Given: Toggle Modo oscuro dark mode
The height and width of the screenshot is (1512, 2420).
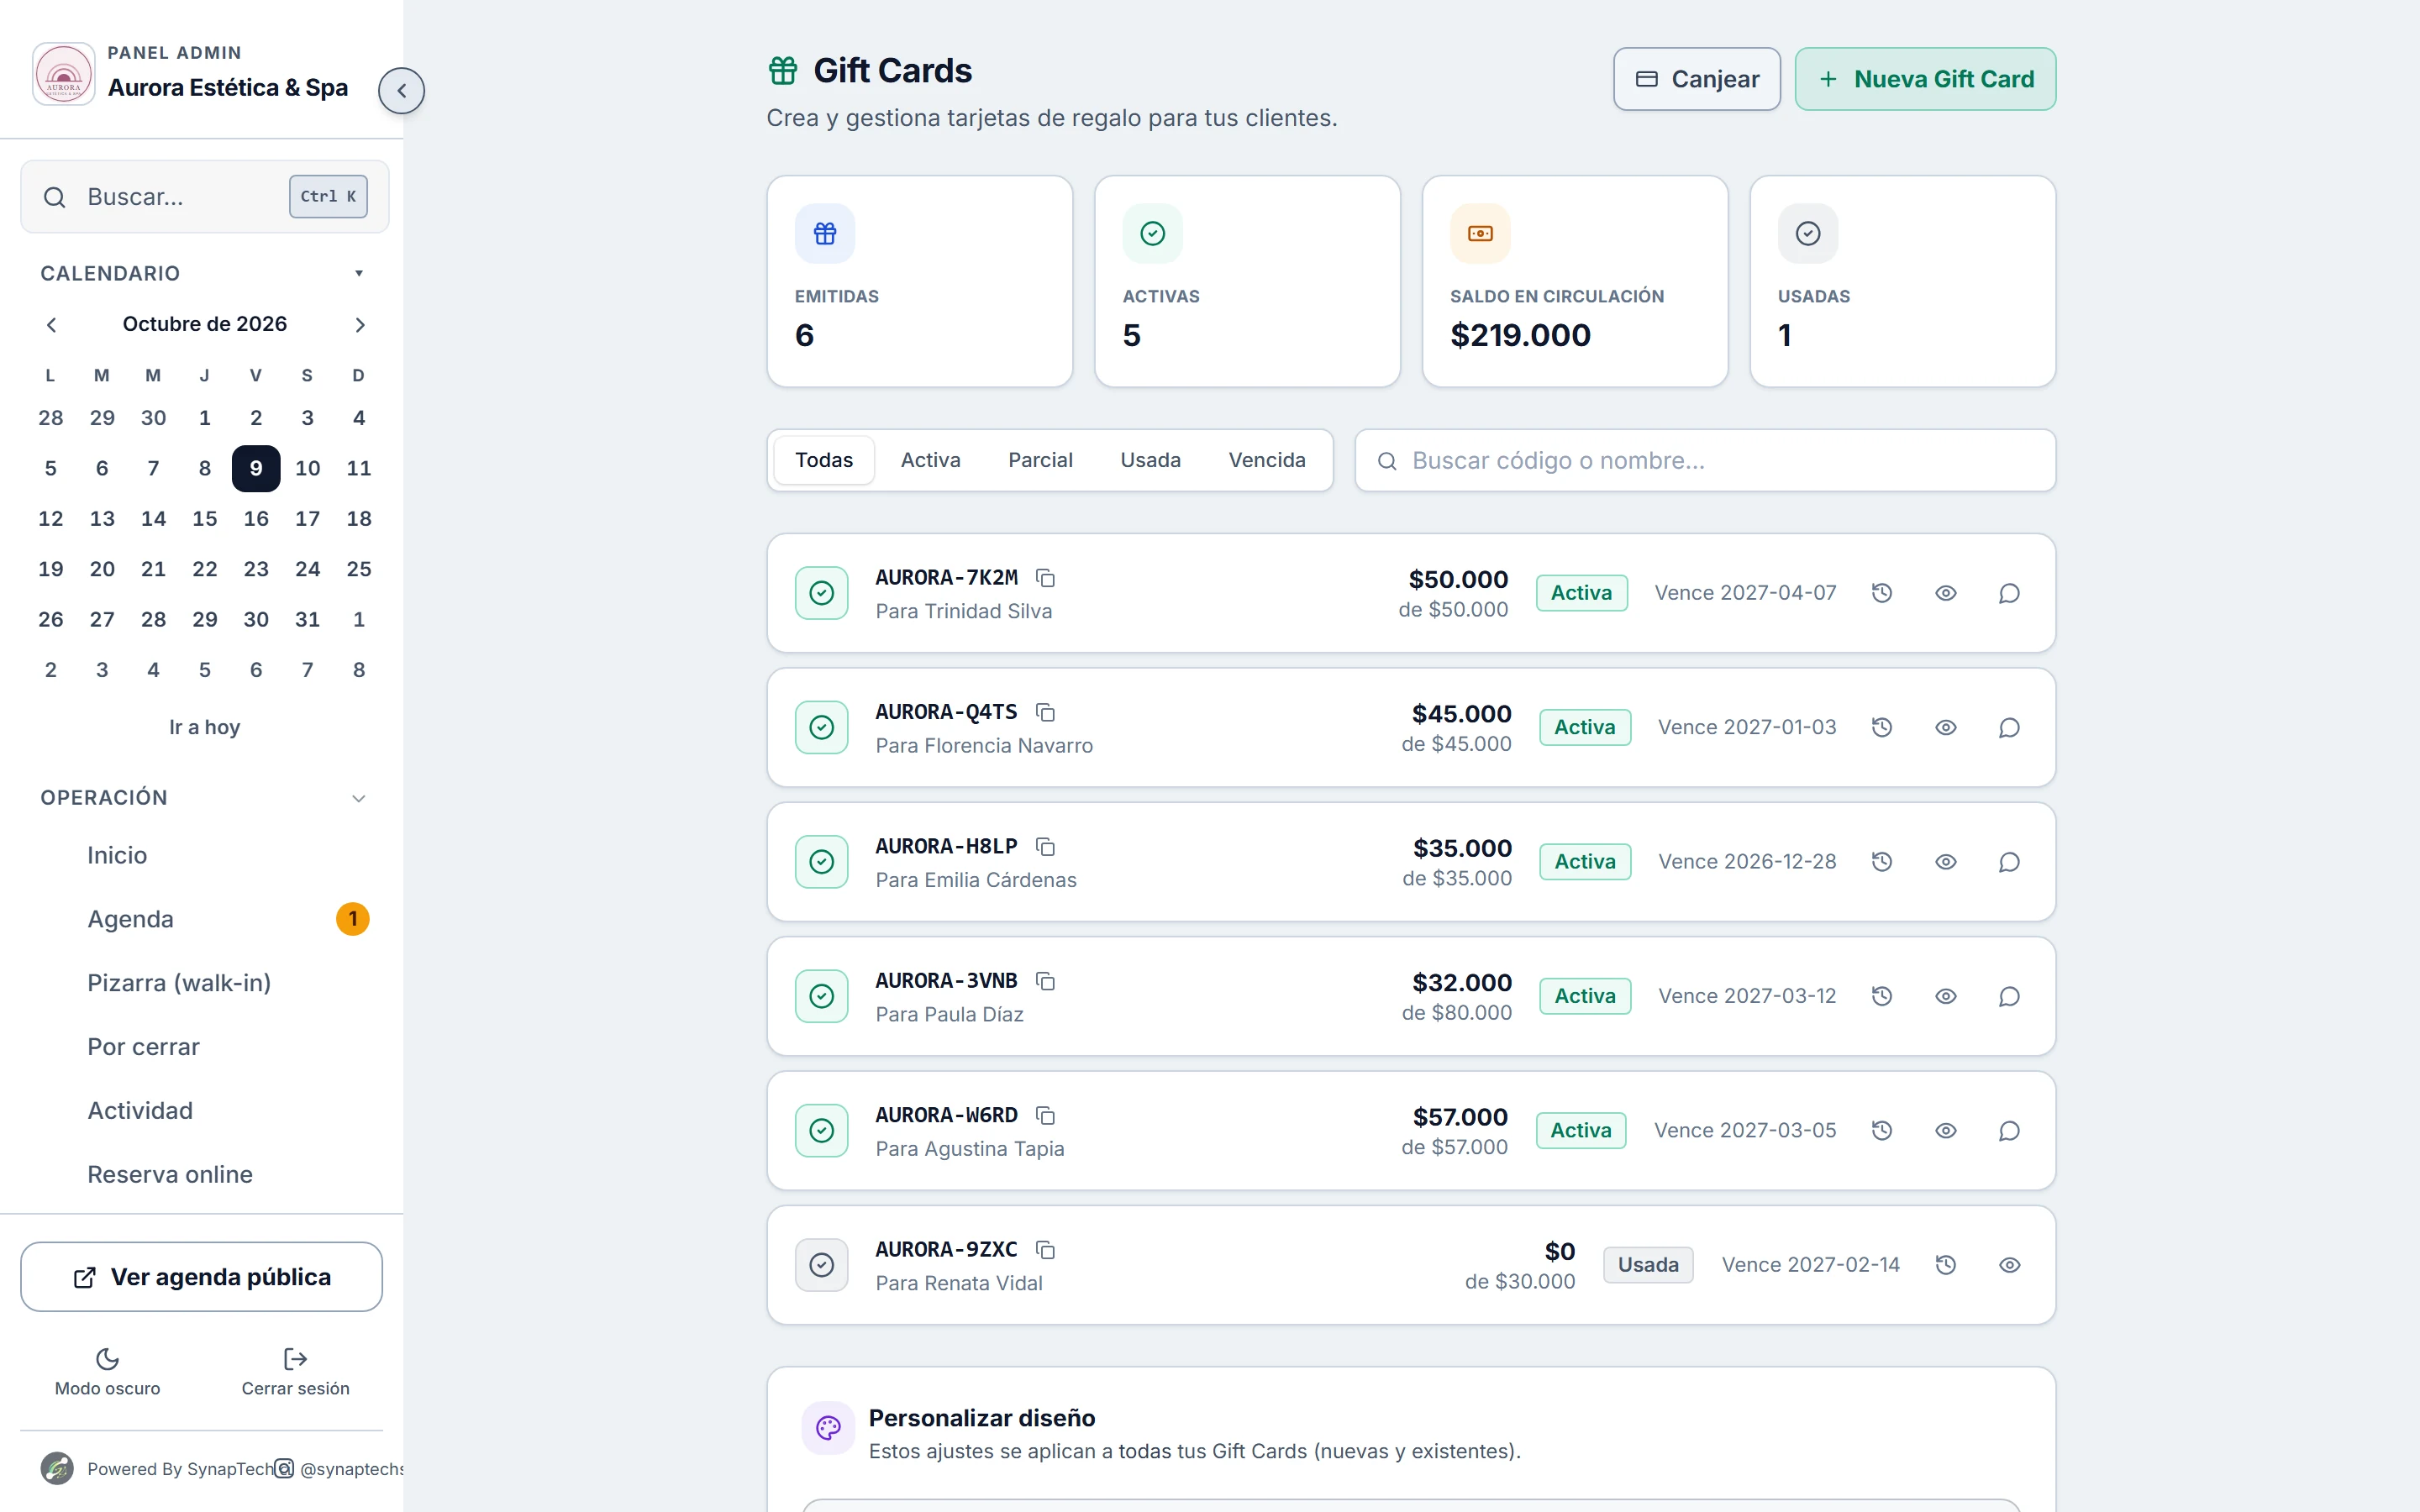Looking at the screenshot, I should (x=107, y=1372).
